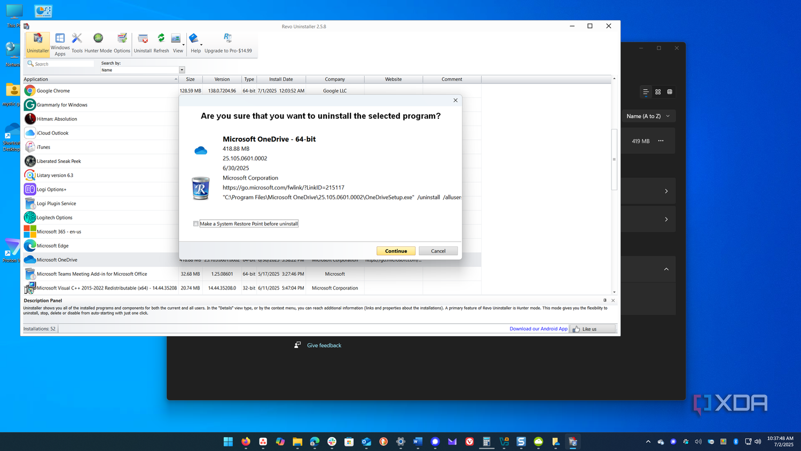The image size is (801, 451).
Task: Expand the View dropdown arrow
Action: pos(184,45)
